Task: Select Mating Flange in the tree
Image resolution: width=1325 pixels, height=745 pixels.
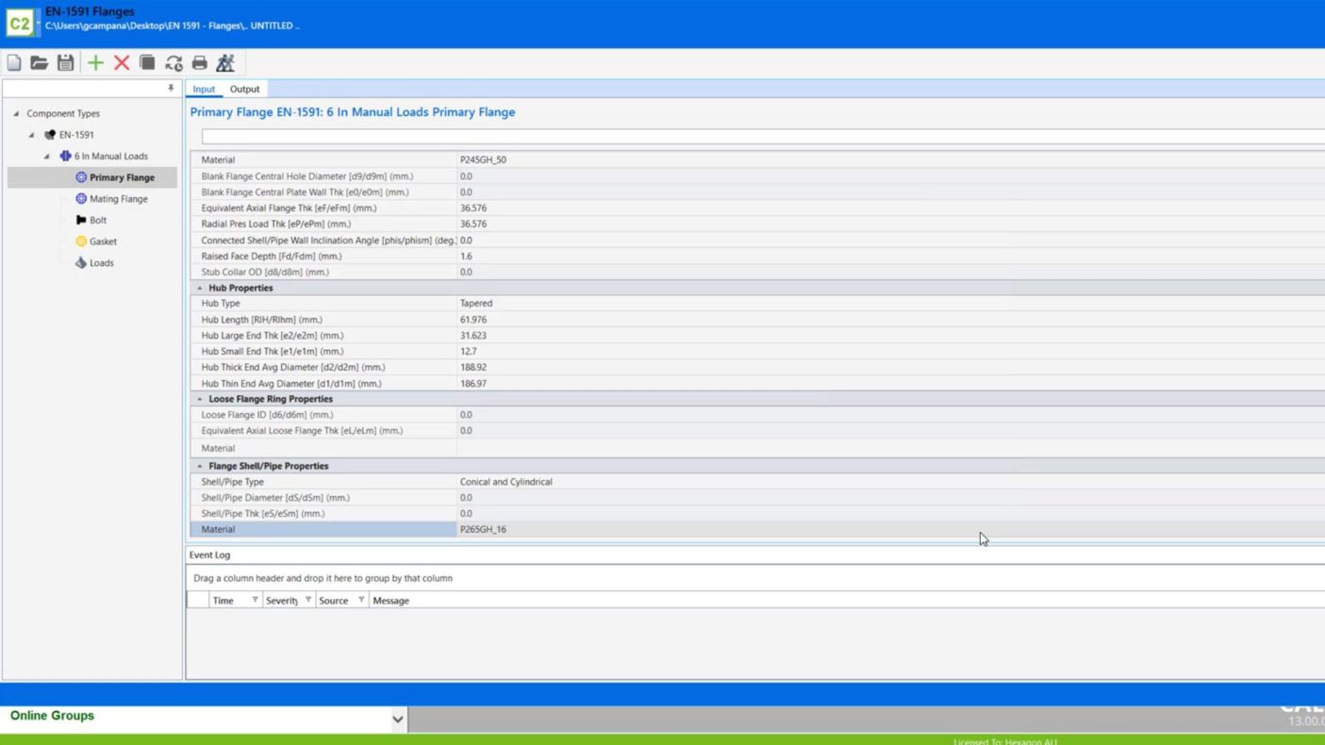Action: (x=118, y=199)
